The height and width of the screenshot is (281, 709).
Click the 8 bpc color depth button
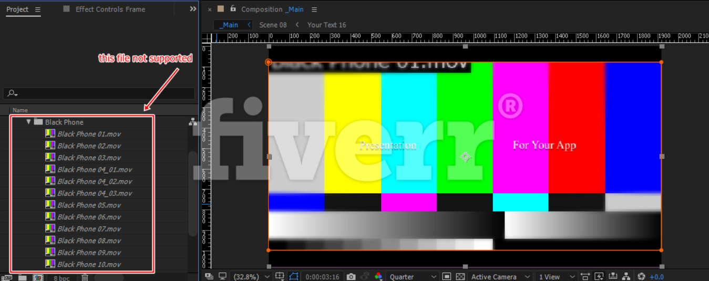tap(61, 278)
